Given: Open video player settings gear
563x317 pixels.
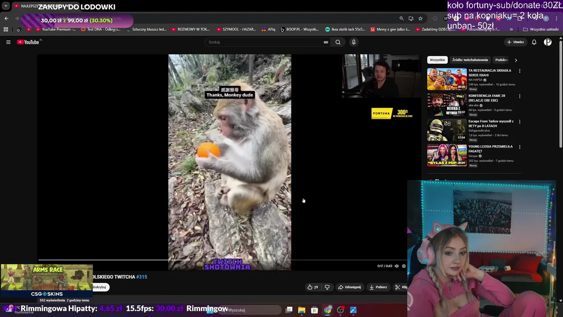Looking at the screenshot, I should pos(404,266).
